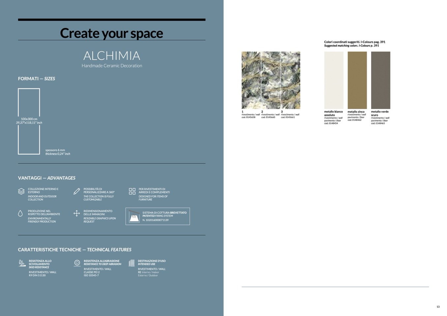
Task: Click the skid resistance icon
Action: tap(22, 263)
